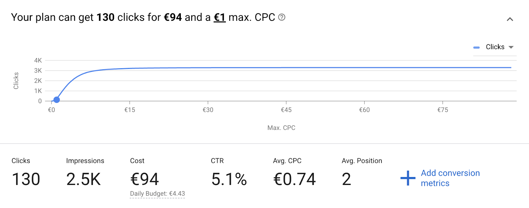Click the help question mark icon
Image resolution: width=529 pixels, height=208 pixels.
tap(282, 17)
